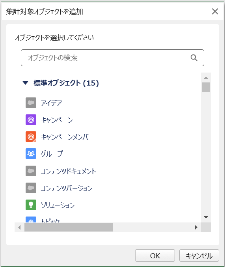Close the 集計対象オブジェクトを追加 dialog
Screen dimensions: 225x267
pos(215,11)
